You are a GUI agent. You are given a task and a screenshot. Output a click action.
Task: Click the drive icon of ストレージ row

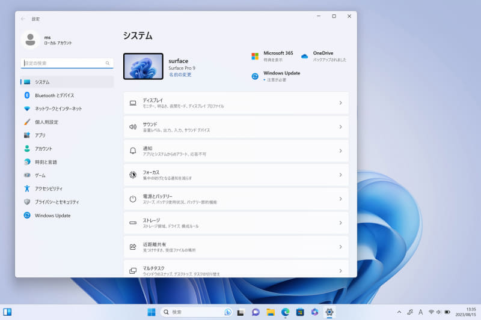click(x=133, y=223)
